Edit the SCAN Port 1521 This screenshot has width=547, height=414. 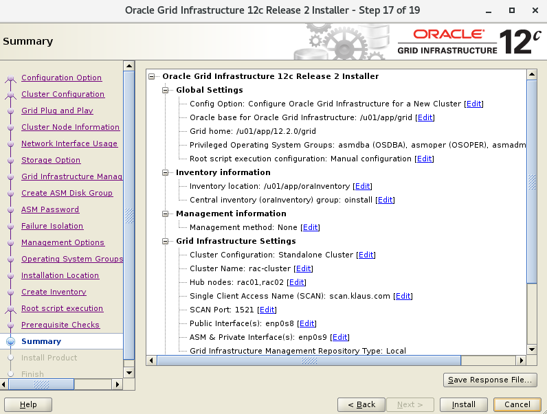coord(267,310)
